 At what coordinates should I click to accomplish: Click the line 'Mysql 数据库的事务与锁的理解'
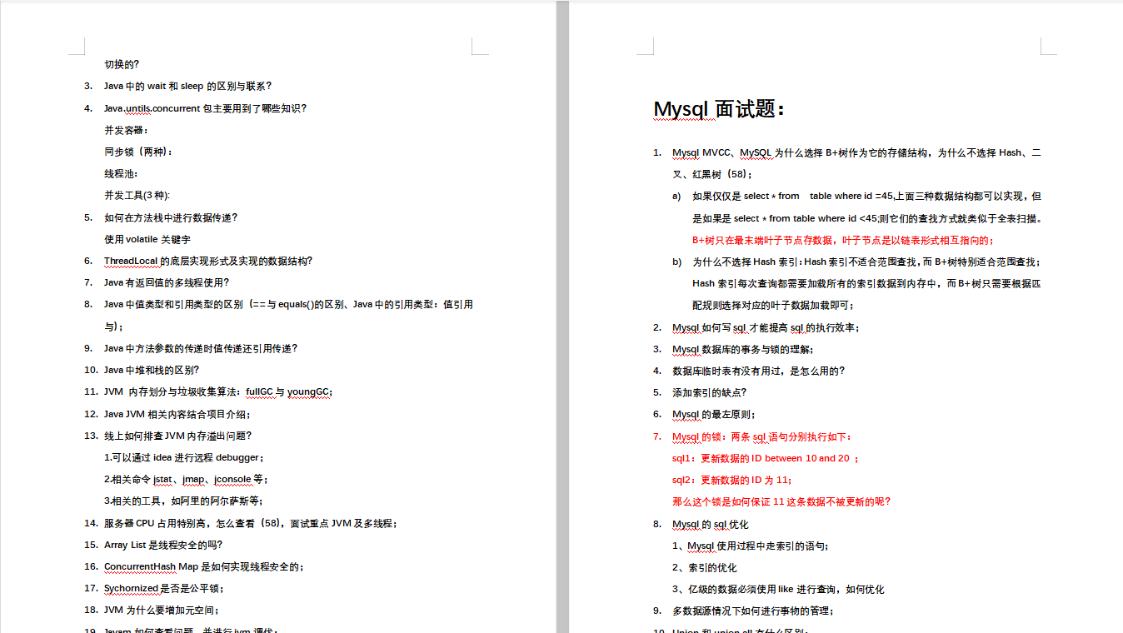coord(743,349)
